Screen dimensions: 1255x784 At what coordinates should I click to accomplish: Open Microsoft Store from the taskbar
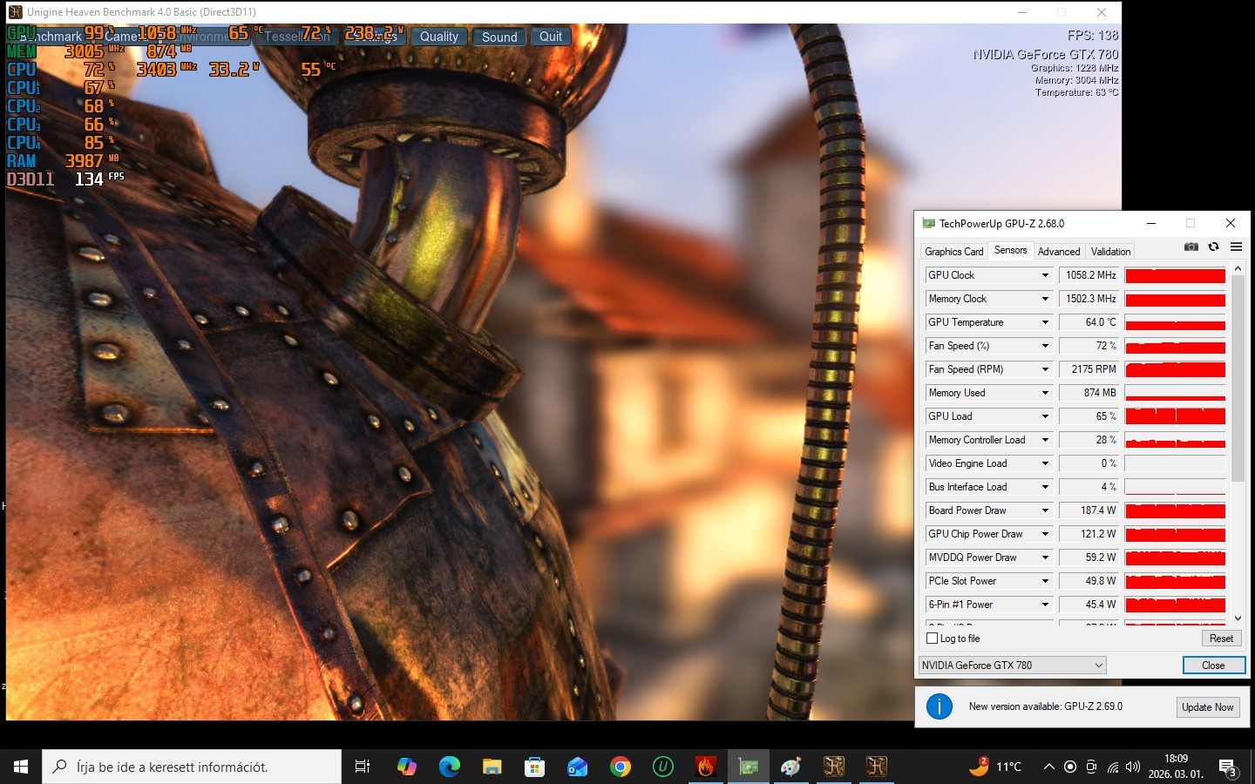point(535,767)
